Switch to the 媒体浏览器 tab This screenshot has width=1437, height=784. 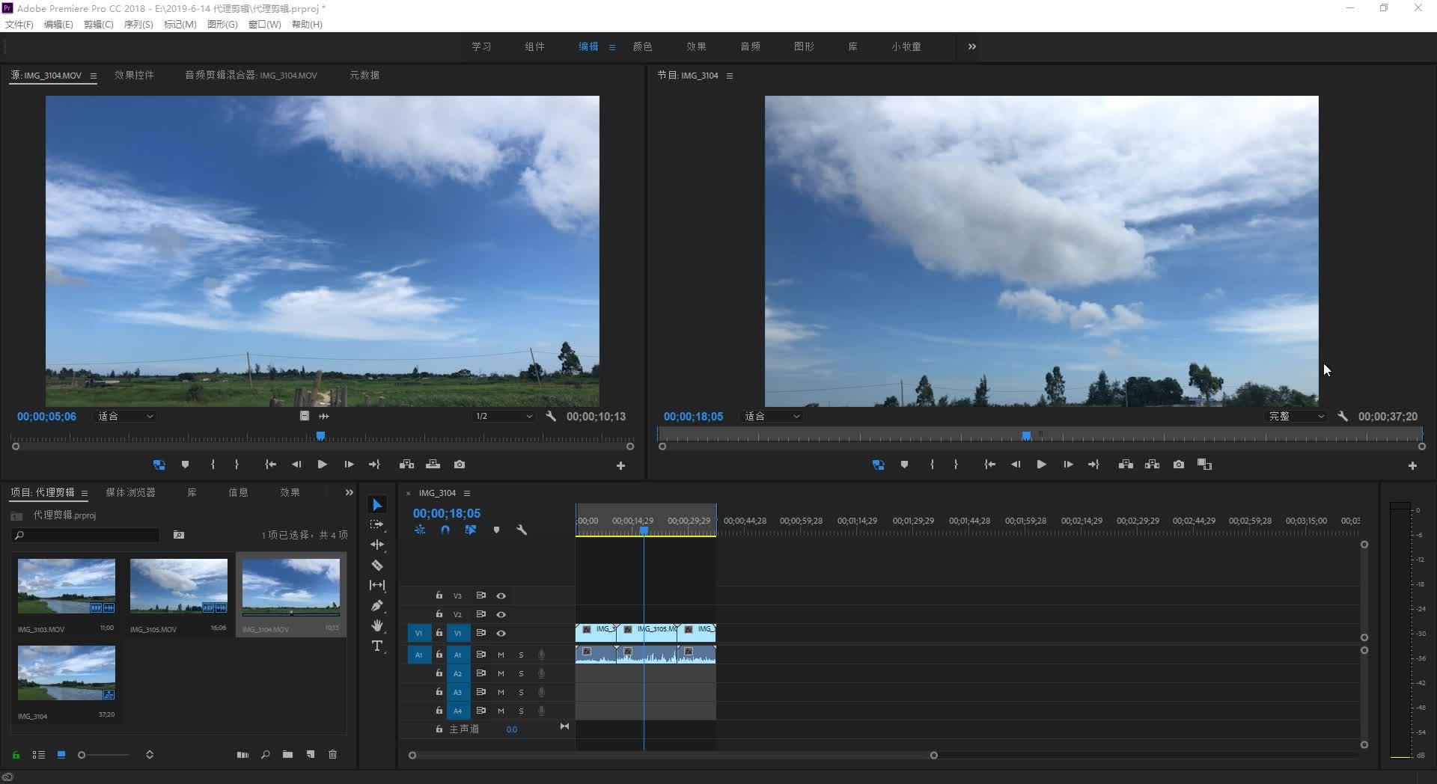tap(130, 492)
